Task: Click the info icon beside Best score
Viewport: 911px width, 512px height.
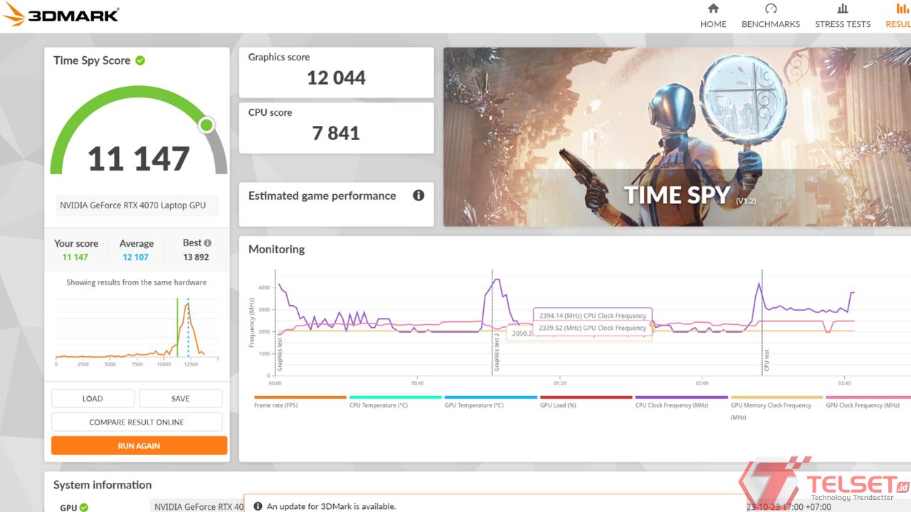Action: (208, 243)
